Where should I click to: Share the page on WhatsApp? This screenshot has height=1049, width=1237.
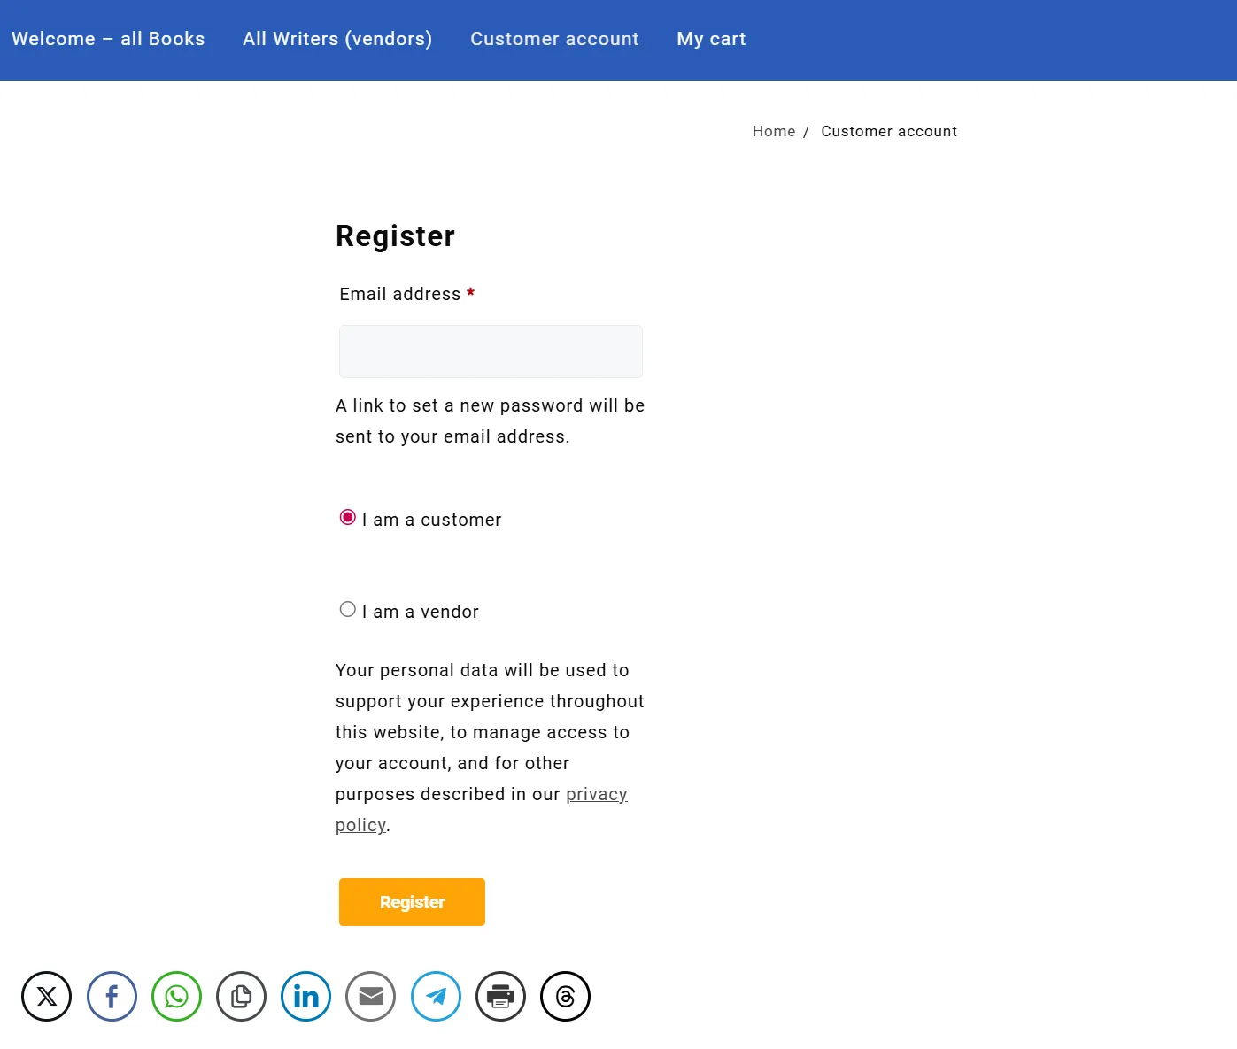point(176,996)
